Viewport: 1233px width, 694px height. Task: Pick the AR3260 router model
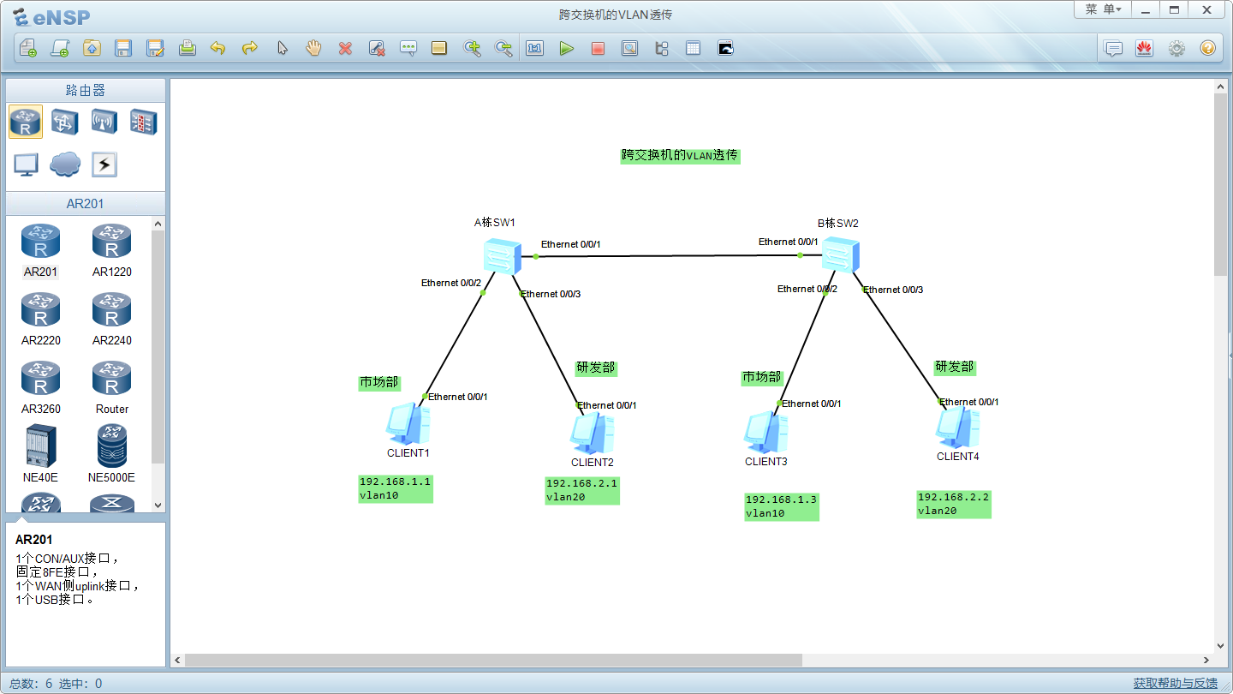tap(41, 388)
